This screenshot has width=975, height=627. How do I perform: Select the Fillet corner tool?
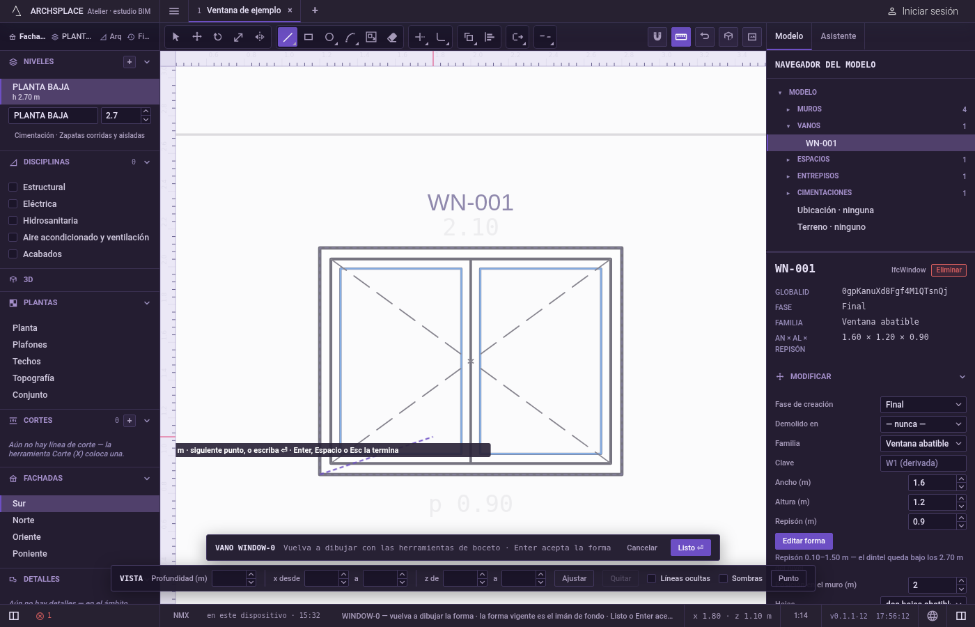(x=441, y=37)
